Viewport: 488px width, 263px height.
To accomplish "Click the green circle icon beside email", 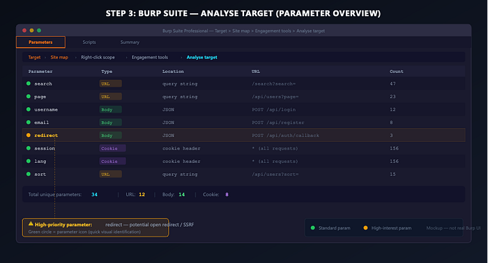I will click(x=29, y=122).
